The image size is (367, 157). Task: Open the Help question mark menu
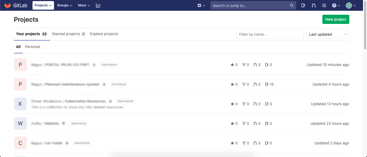click(336, 5)
